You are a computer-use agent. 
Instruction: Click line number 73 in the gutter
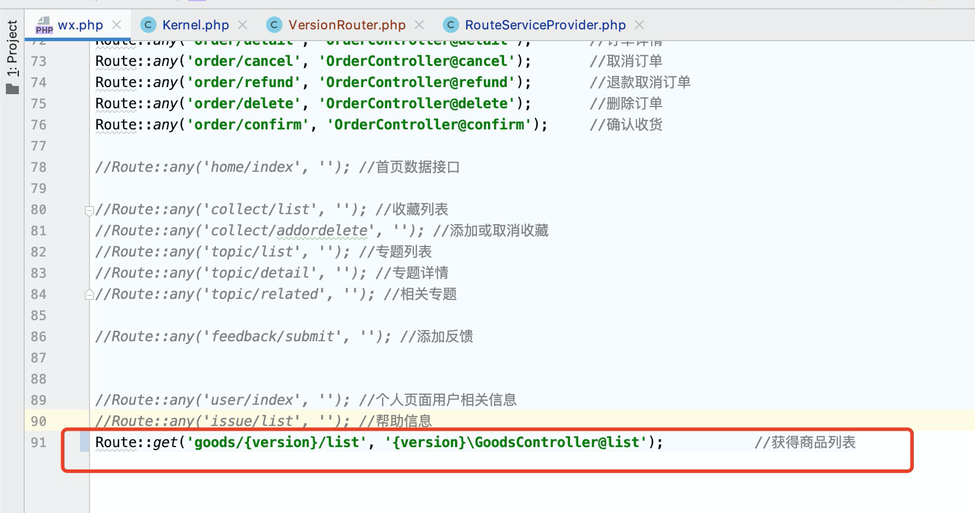point(38,61)
